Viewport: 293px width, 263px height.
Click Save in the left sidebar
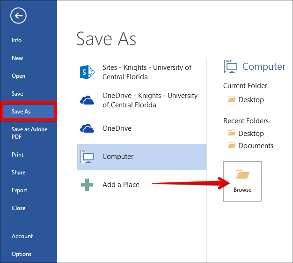click(x=17, y=94)
